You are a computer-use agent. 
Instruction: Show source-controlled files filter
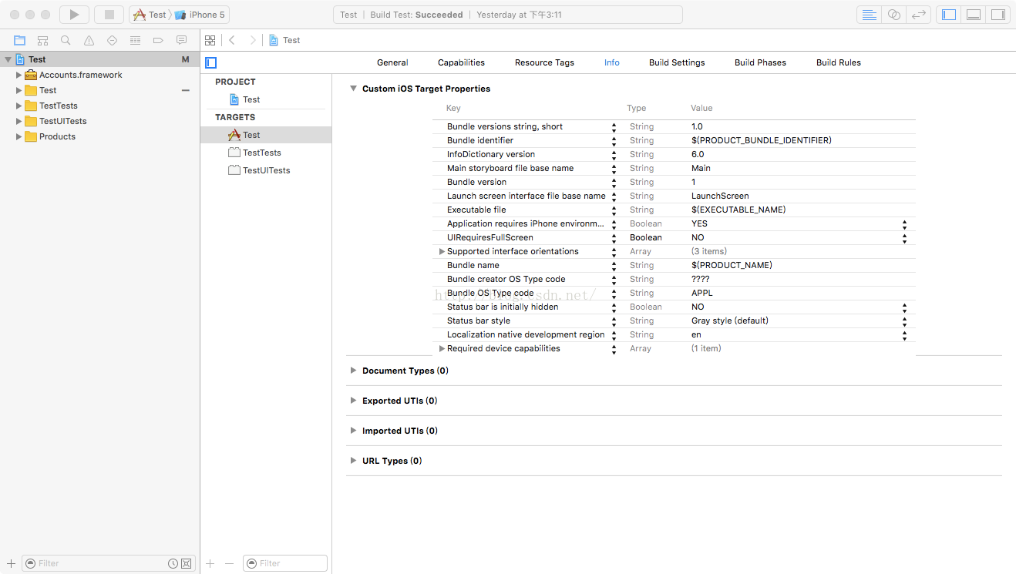tap(186, 563)
